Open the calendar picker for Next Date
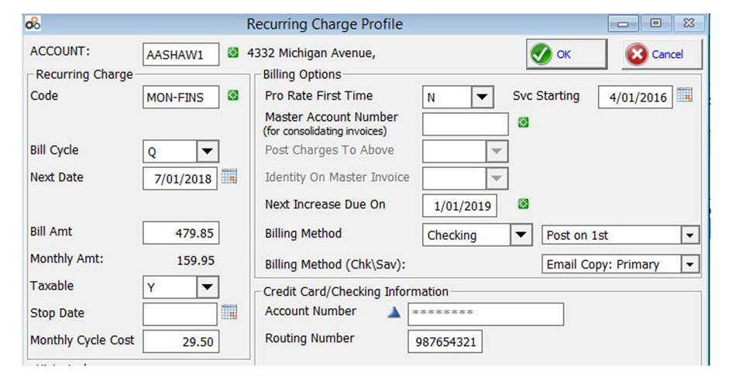Image resolution: width=736 pixels, height=387 pixels. [229, 176]
